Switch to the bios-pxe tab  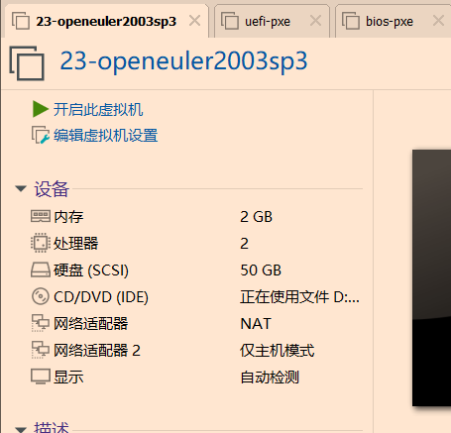(x=390, y=22)
